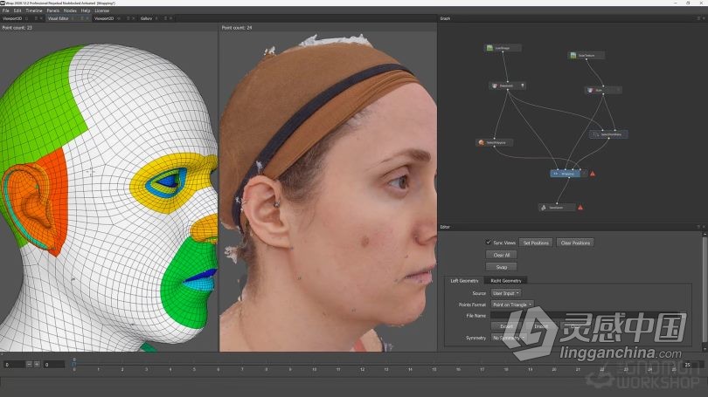The height and width of the screenshot is (397, 708).
Task: Click the timeline end frame field 25
Action: click(x=691, y=365)
